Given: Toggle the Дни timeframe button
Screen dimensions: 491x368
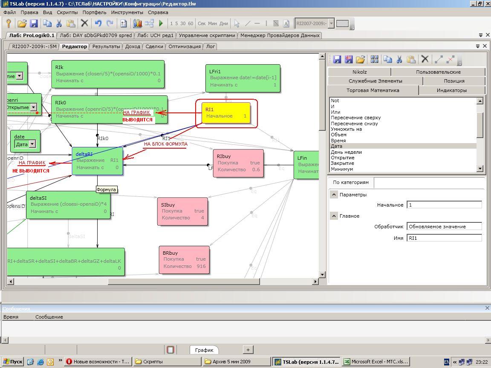Looking at the screenshot, I should 224,23.
